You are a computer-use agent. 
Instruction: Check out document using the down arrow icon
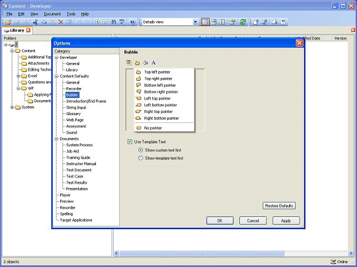click(x=275, y=22)
